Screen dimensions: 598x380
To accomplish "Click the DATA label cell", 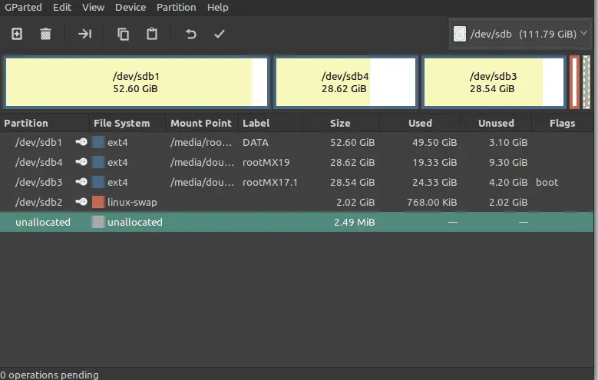I will [x=256, y=142].
